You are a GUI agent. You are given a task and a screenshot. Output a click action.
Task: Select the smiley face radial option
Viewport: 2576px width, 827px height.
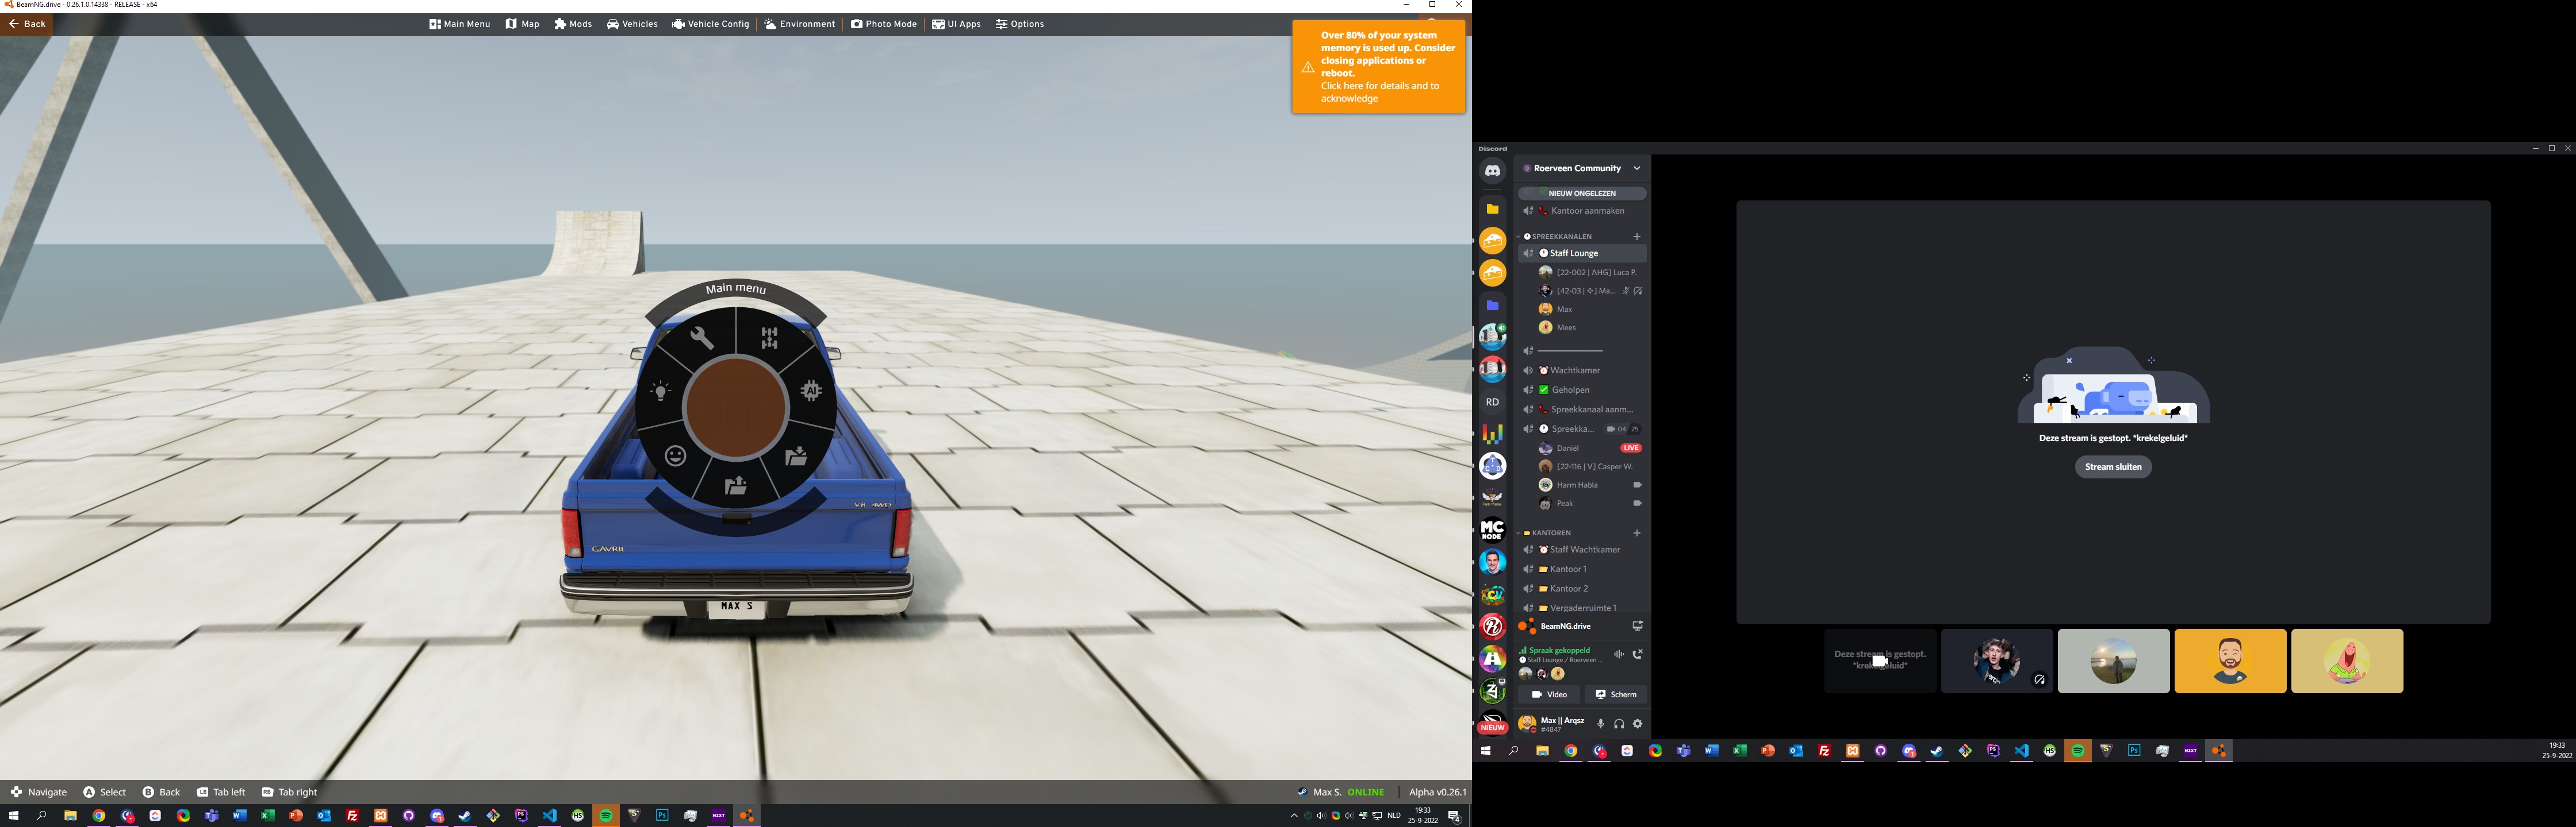click(676, 457)
